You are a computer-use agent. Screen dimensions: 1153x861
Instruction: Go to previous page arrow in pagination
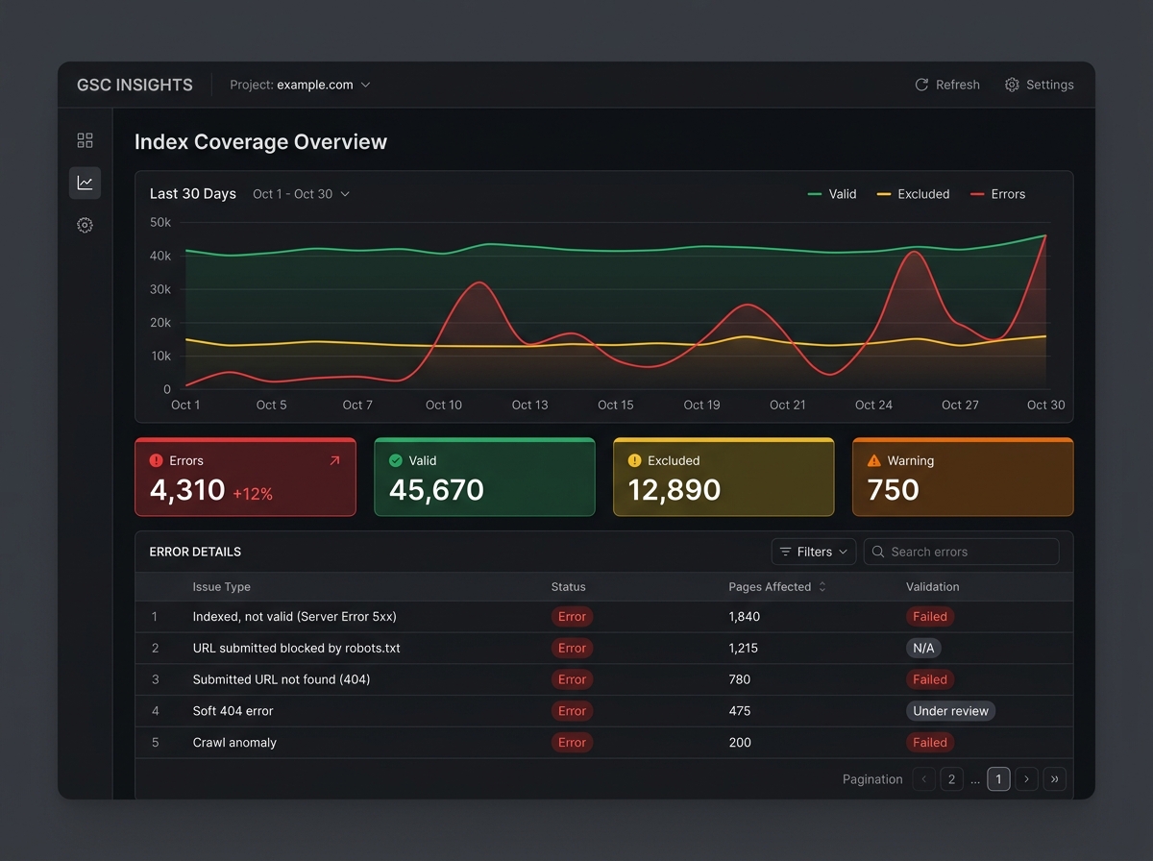(x=924, y=779)
